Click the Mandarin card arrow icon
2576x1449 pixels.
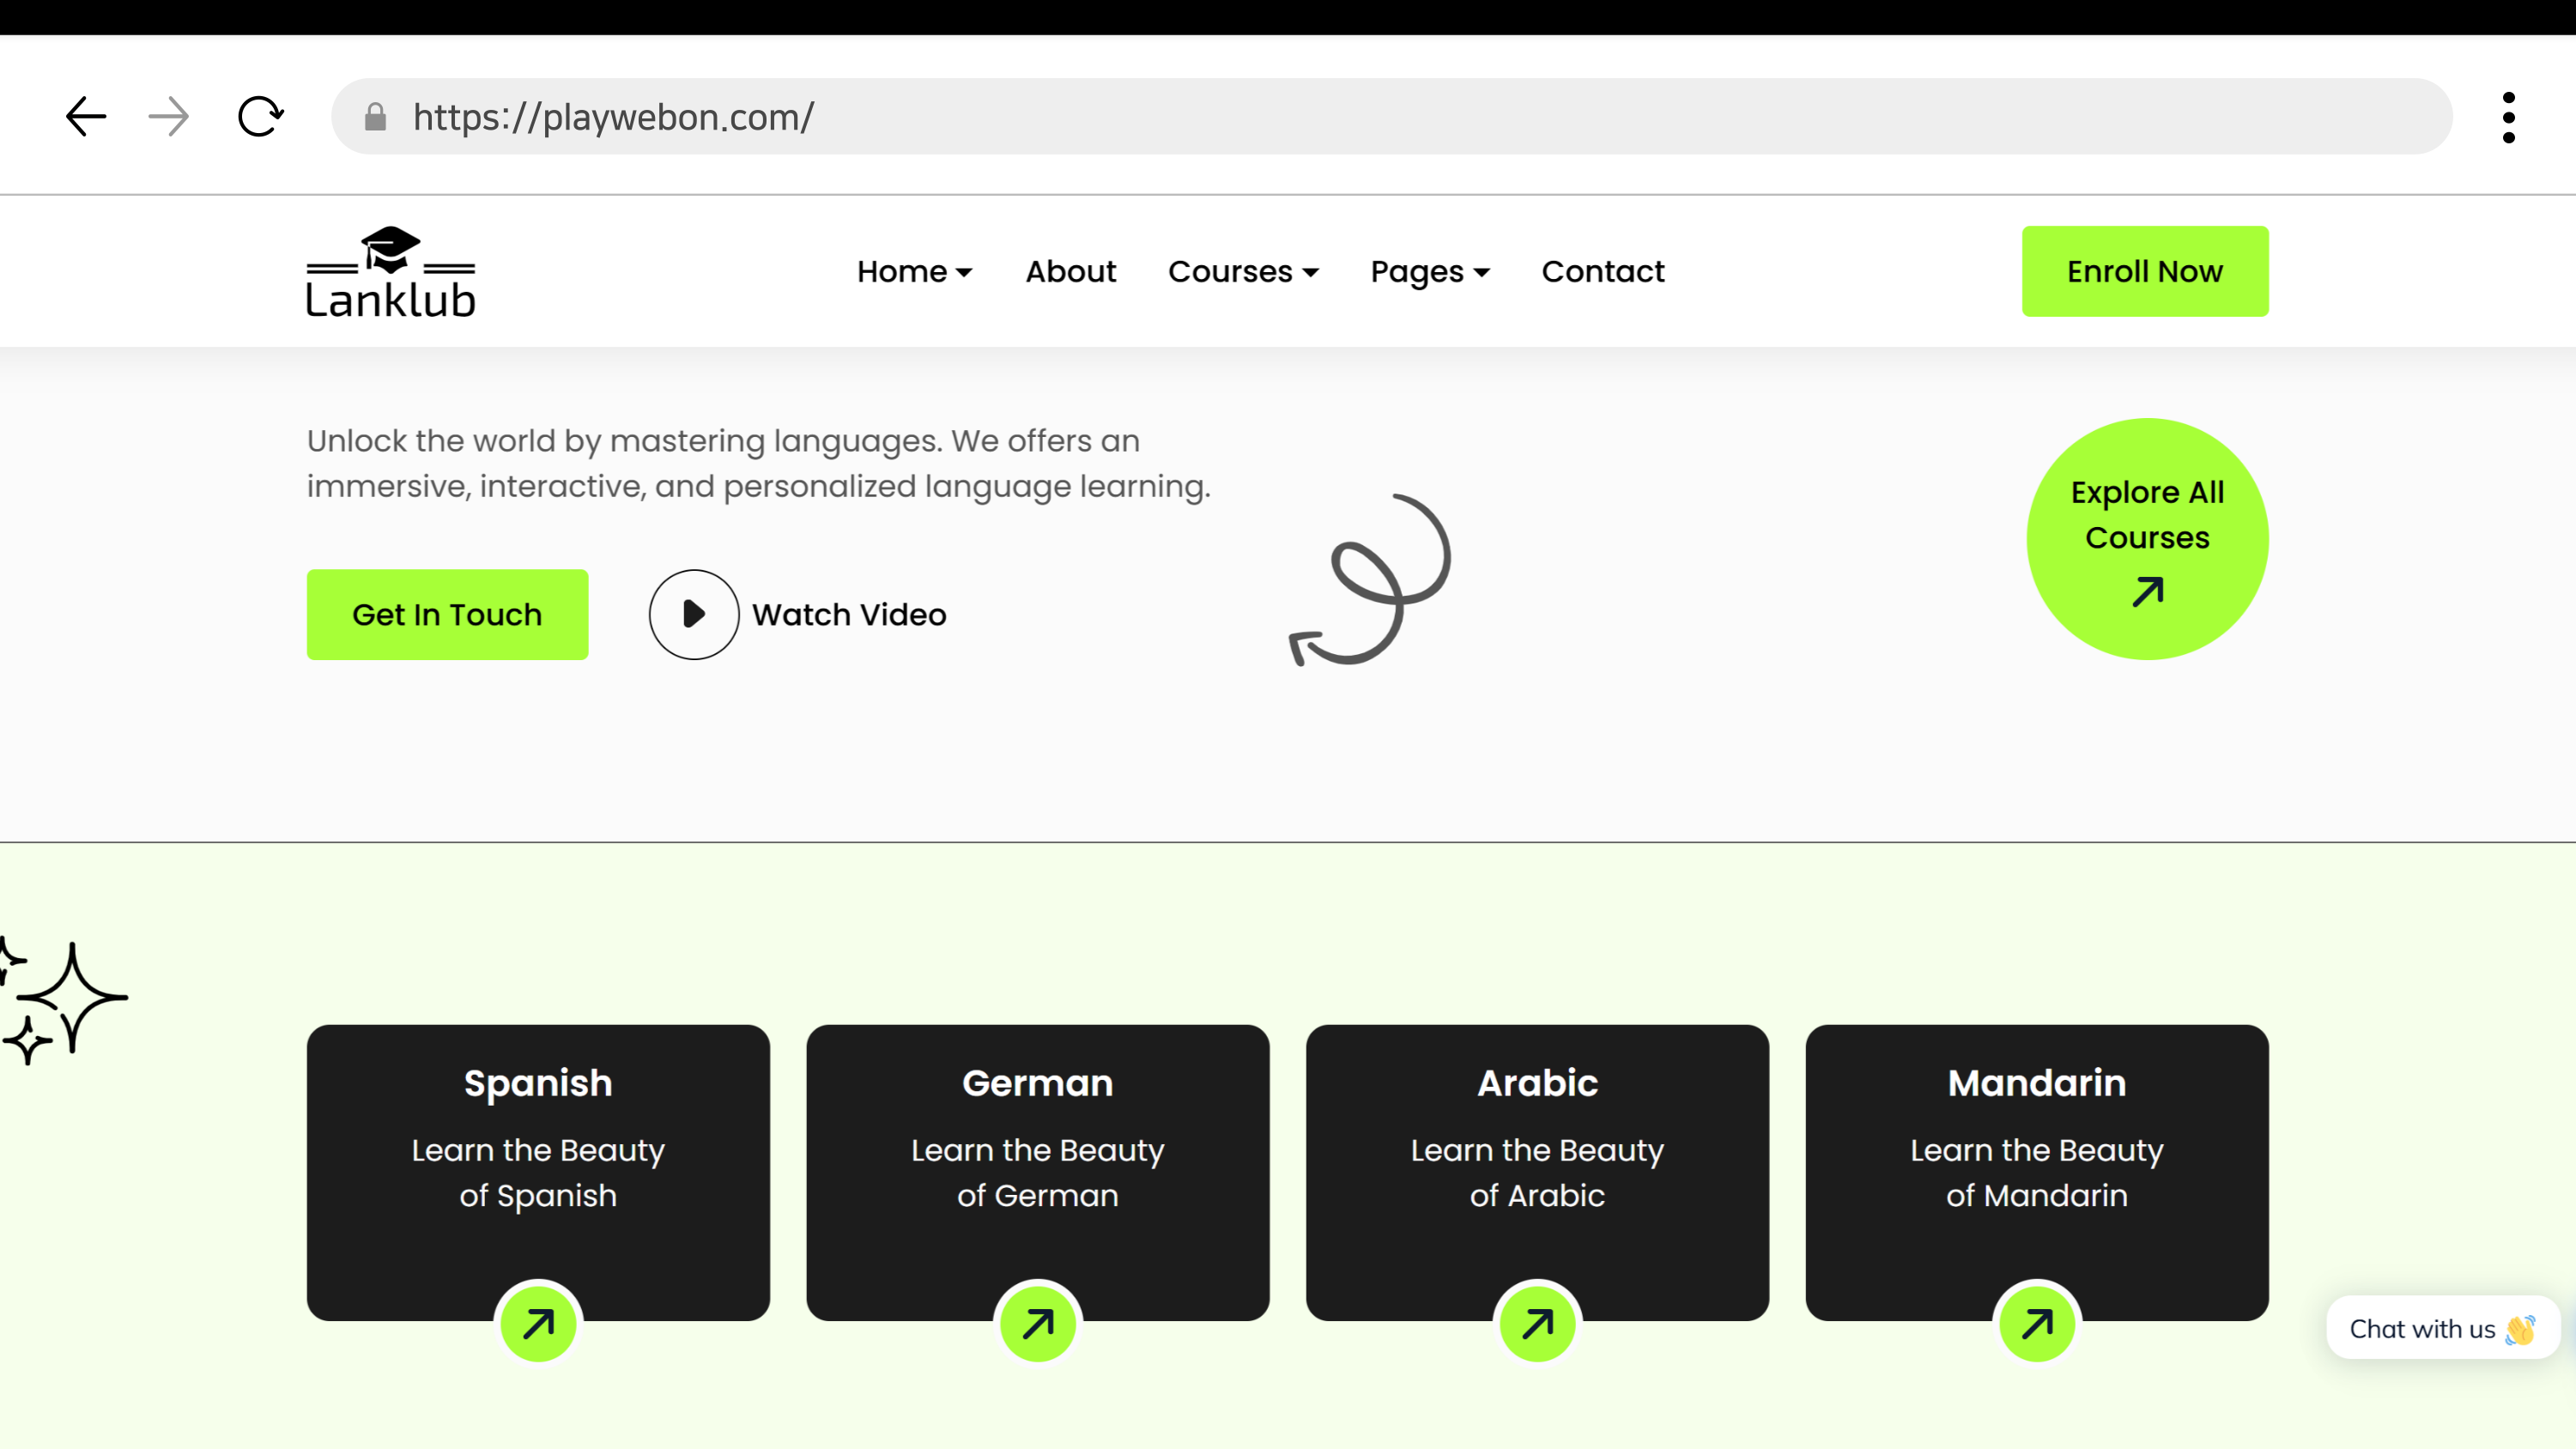2037,1324
